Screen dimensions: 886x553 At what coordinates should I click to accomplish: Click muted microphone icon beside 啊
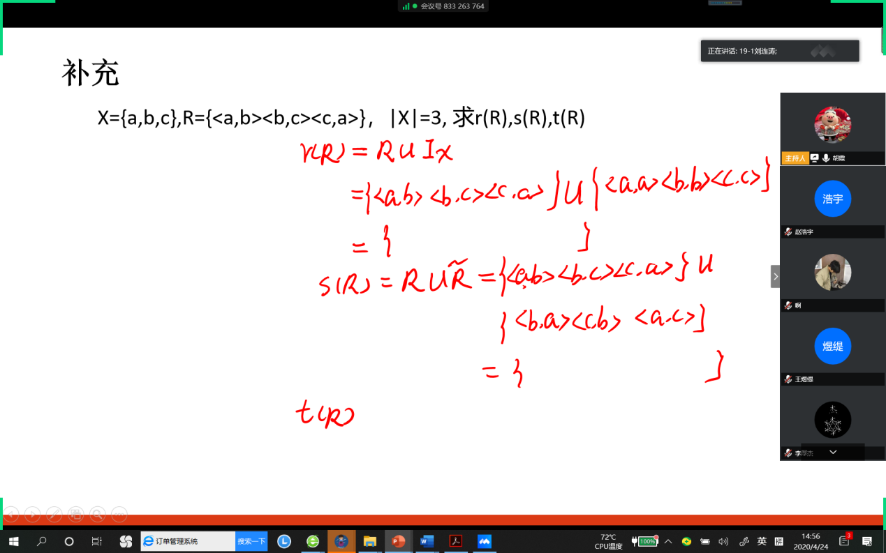tap(788, 305)
